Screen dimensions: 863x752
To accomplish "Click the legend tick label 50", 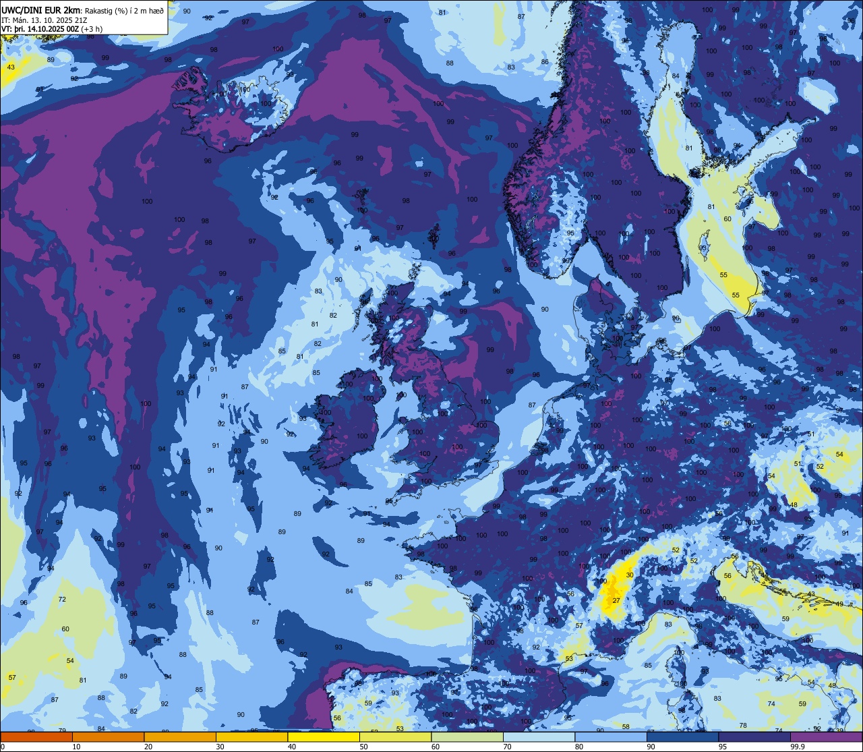I will [x=363, y=747].
